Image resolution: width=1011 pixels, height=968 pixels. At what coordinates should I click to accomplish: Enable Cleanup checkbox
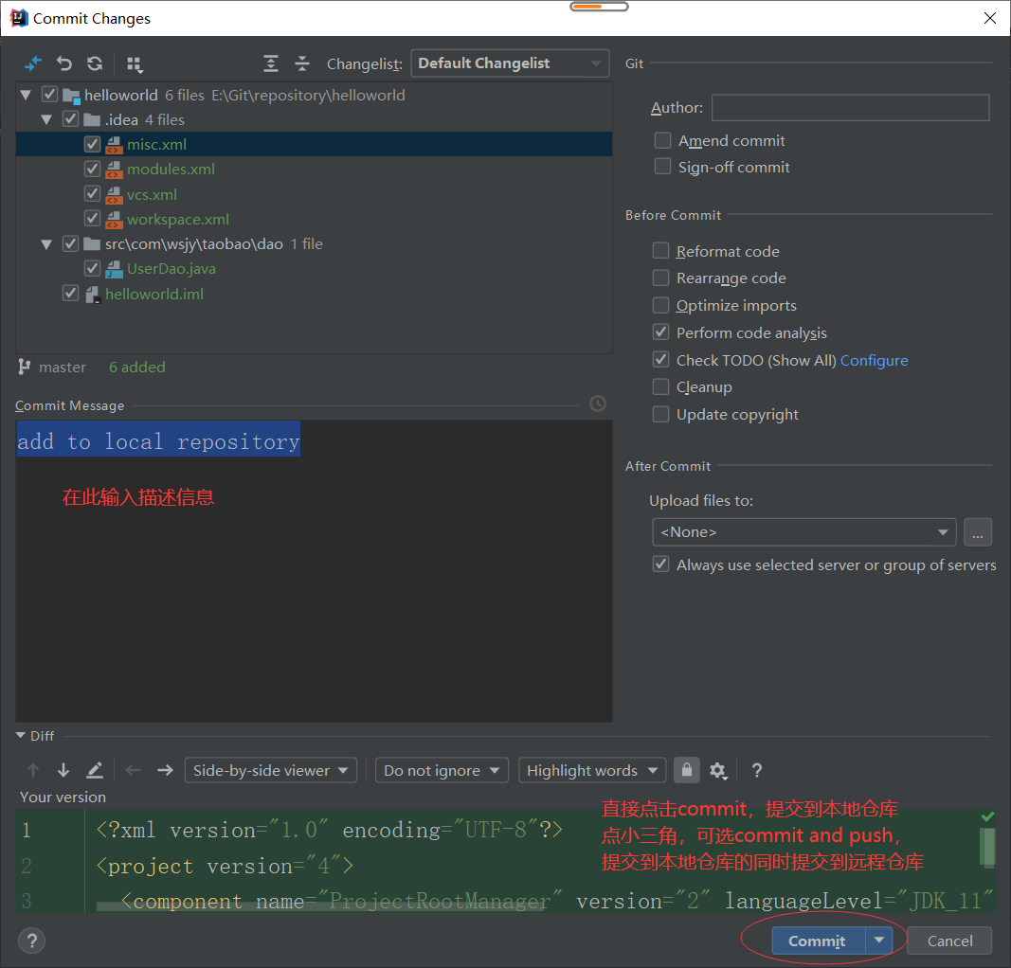(x=660, y=386)
